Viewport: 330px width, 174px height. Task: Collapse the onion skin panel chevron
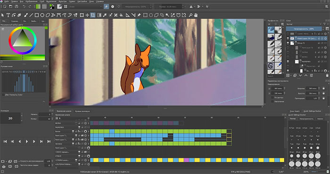point(44,102)
